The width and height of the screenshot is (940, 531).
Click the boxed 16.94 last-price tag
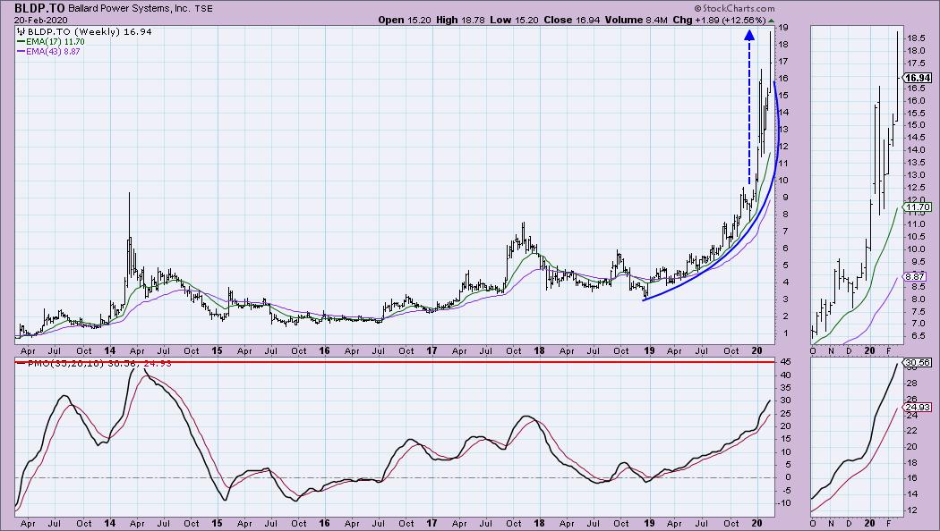(x=918, y=78)
